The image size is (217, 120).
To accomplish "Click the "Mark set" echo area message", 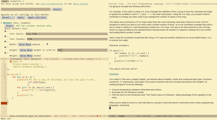I will pos(6,118).
